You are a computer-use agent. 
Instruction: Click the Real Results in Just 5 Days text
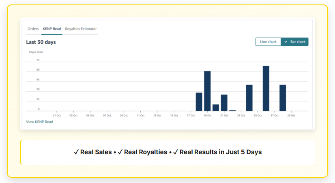pyautogui.click(x=220, y=152)
